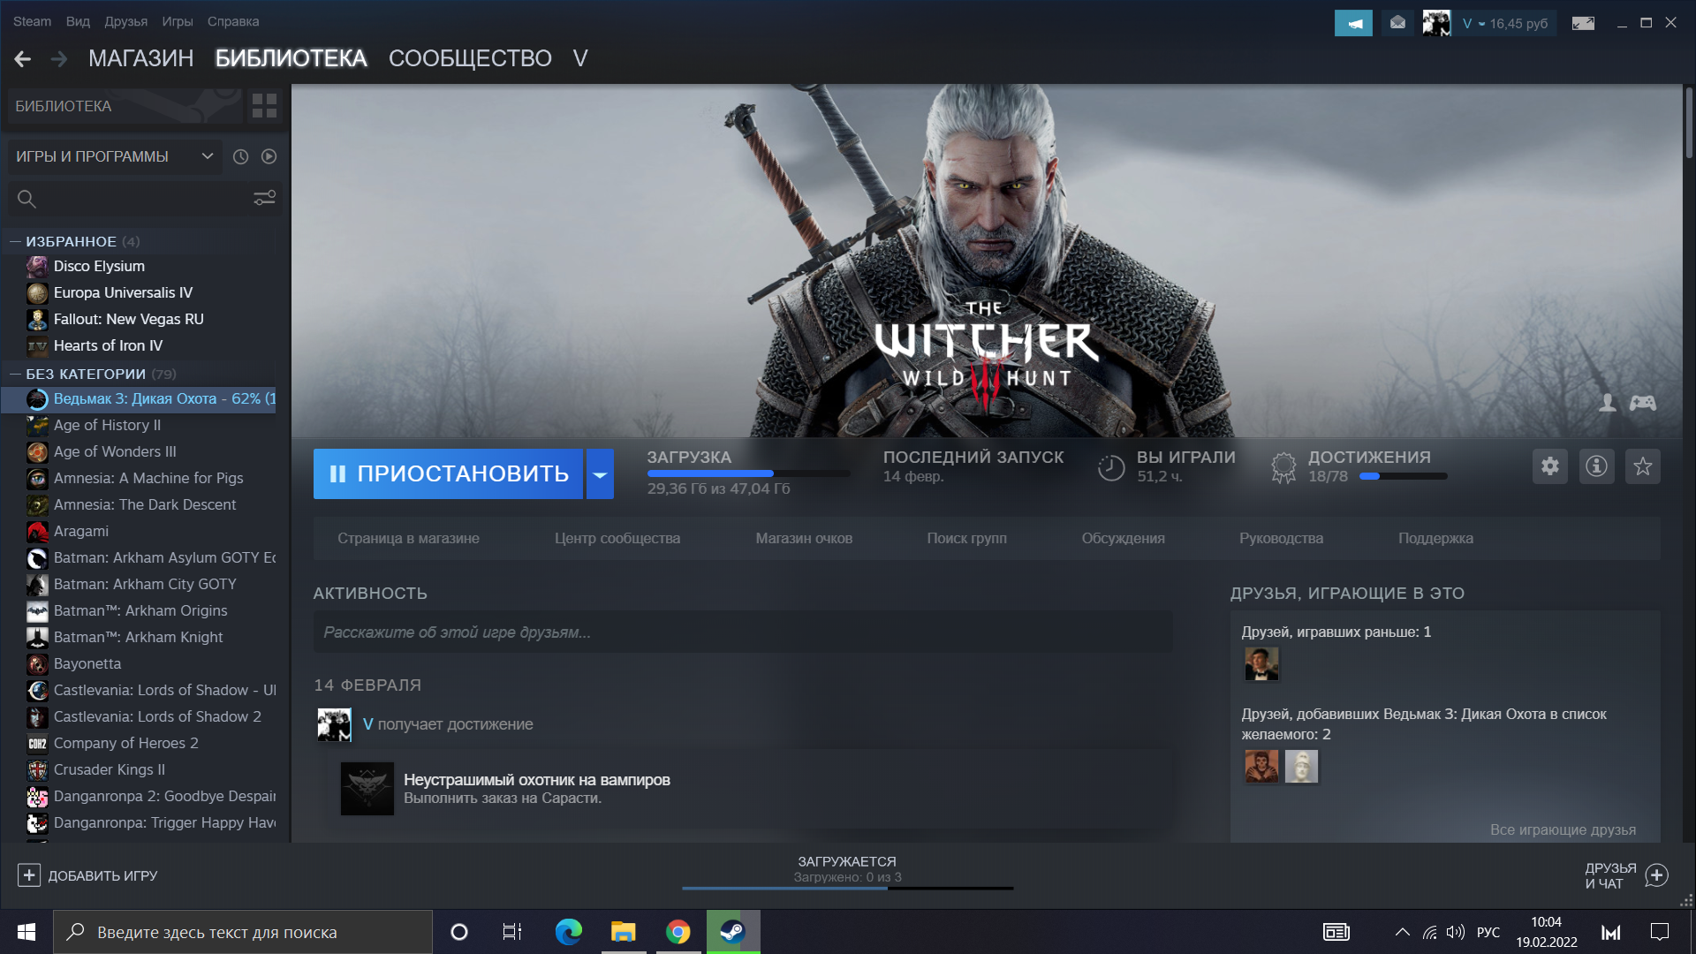Open Поддержка link
This screenshot has width=1696, height=954.
point(1435,538)
